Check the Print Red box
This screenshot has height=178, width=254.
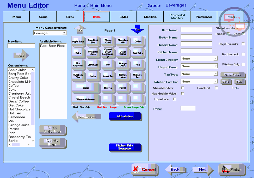[216, 88]
